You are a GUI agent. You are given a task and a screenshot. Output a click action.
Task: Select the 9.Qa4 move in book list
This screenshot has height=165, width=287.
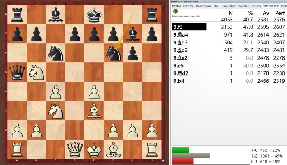coord(180,36)
